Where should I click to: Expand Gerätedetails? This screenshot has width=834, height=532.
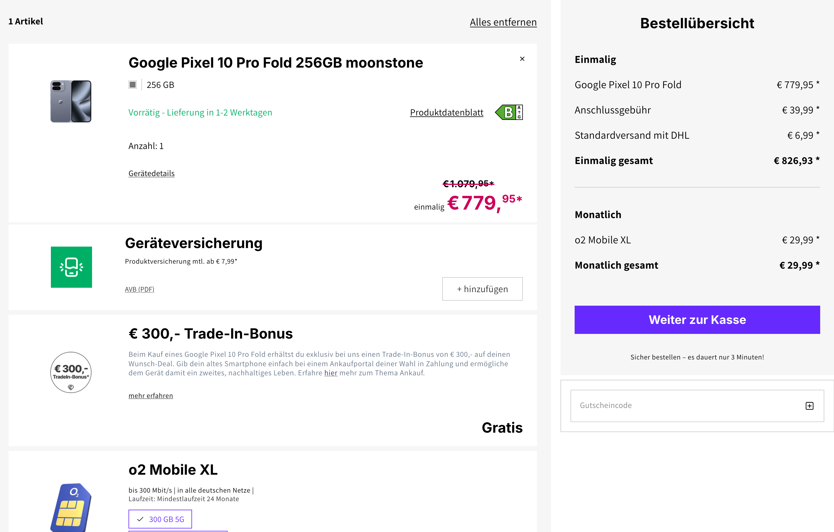tap(151, 173)
